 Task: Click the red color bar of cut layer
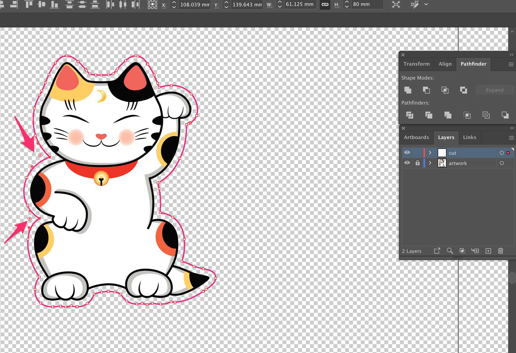click(x=424, y=153)
